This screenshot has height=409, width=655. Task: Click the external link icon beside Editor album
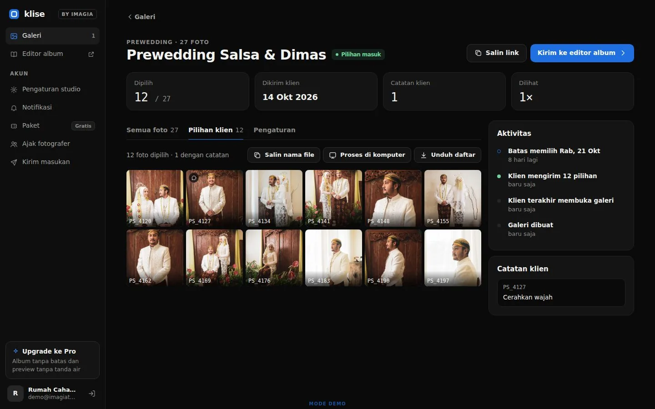click(x=91, y=54)
